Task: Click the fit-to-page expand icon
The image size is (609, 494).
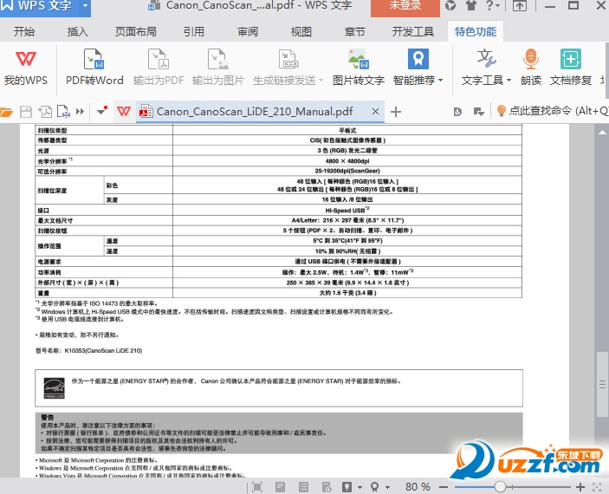Action: tap(597, 487)
